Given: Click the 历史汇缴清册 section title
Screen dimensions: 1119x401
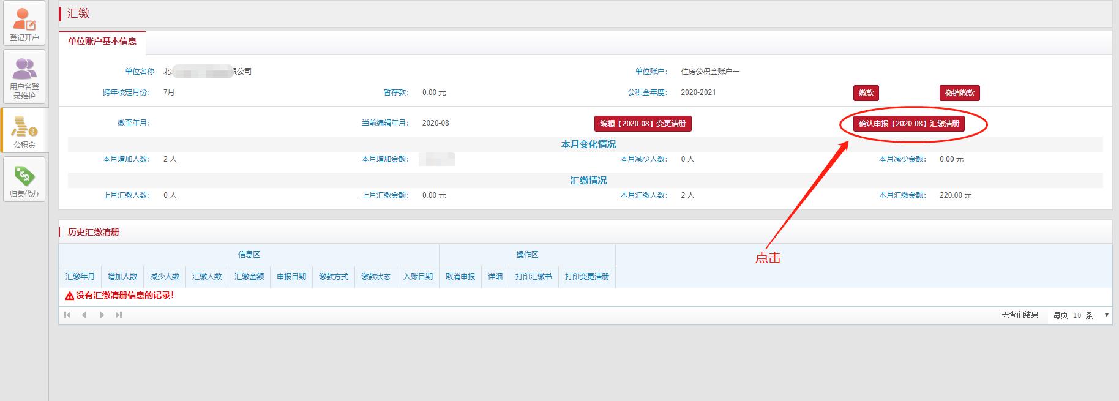Looking at the screenshot, I should pos(94,233).
